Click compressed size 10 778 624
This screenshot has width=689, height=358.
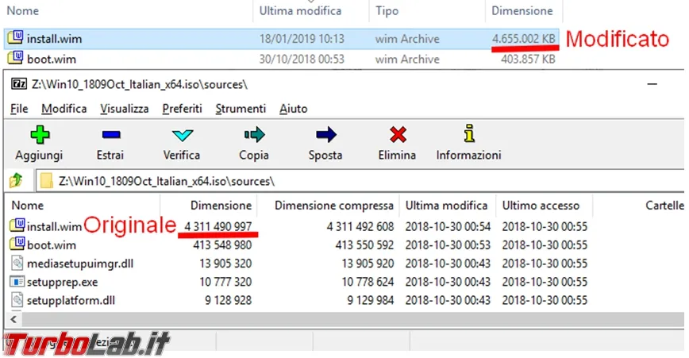[x=368, y=282]
